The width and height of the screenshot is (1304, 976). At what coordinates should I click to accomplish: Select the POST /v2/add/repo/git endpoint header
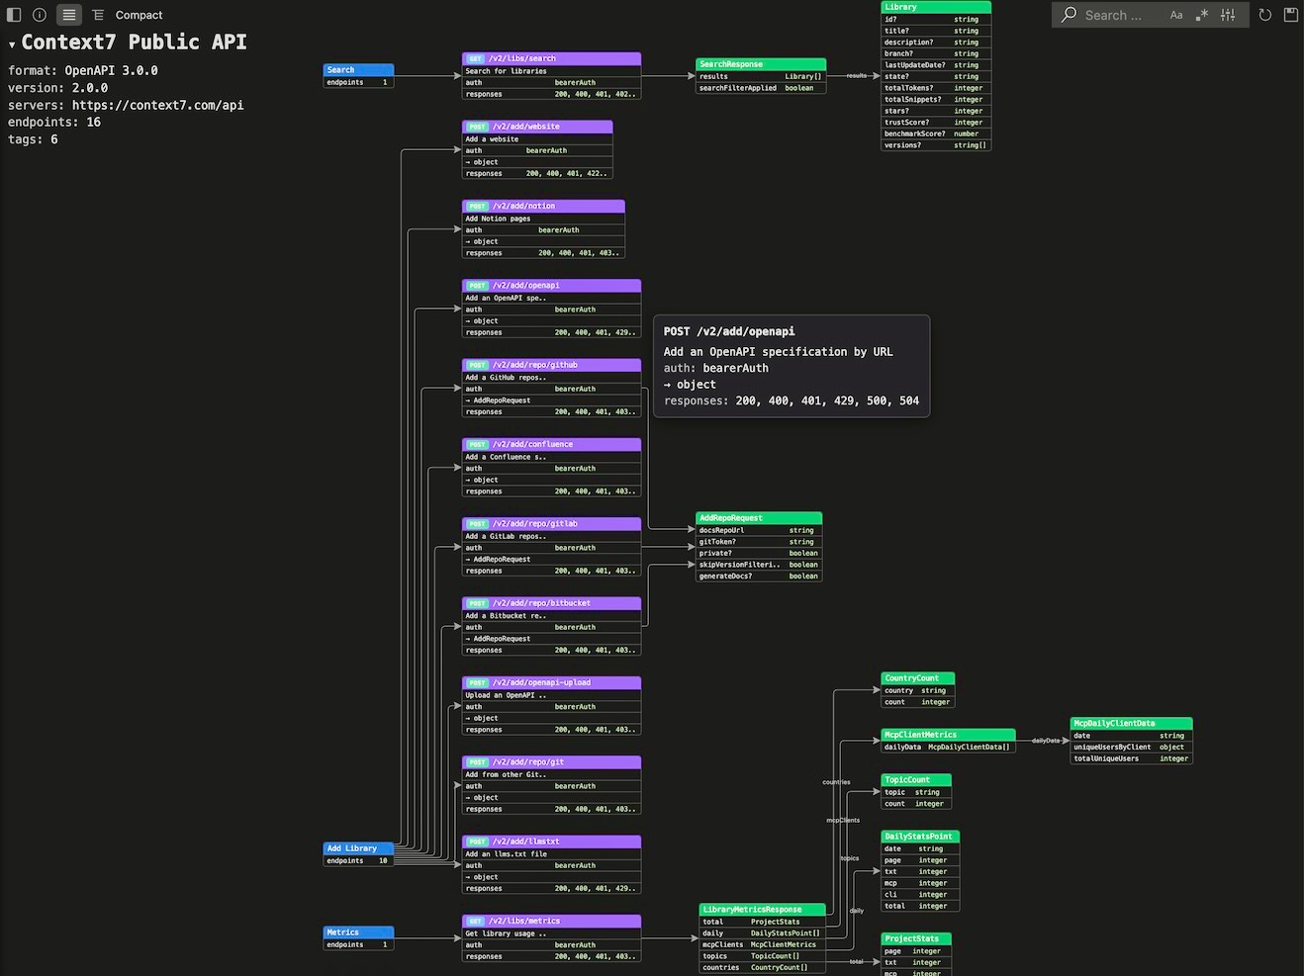coord(551,762)
